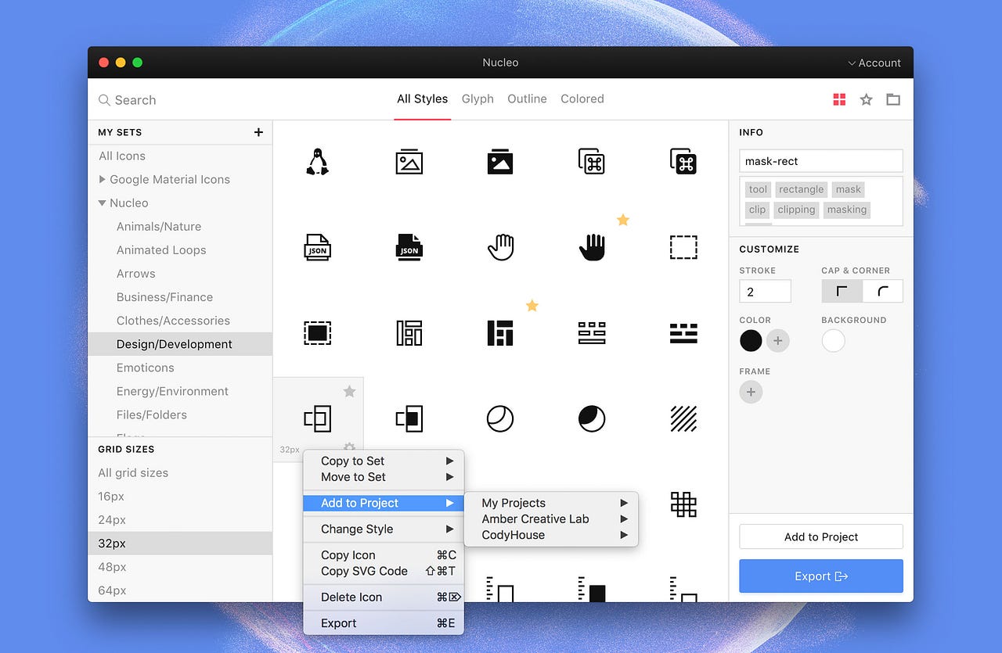Click the search magnifier icon
The image size is (1002, 653).
pyautogui.click(x=104, y=100)
